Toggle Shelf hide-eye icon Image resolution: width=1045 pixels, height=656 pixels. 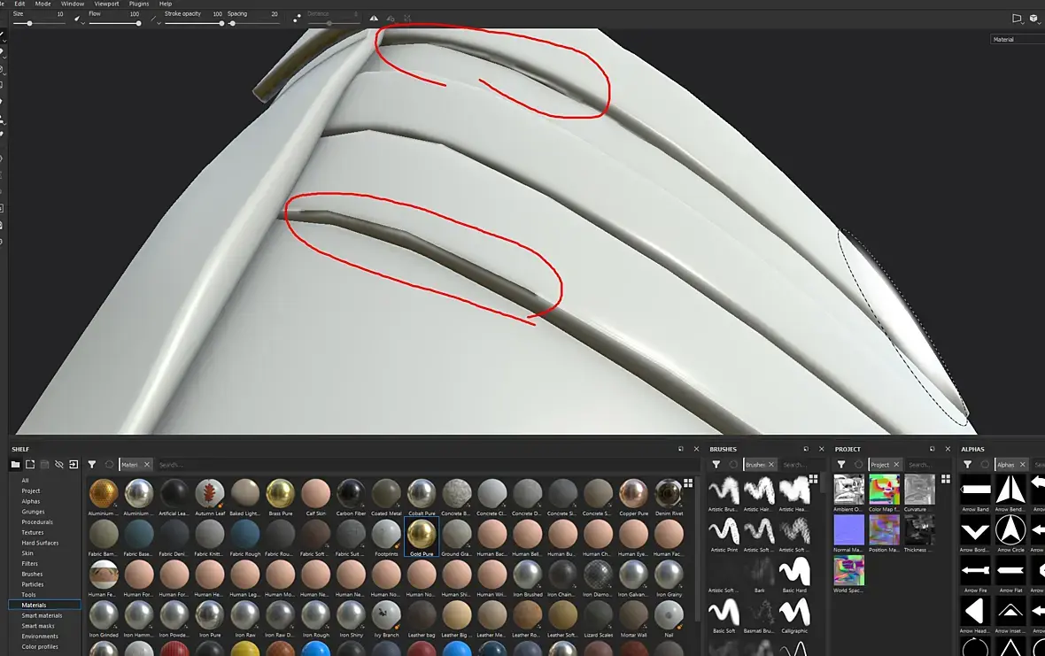pyautogui.click(x=59, y=464)
